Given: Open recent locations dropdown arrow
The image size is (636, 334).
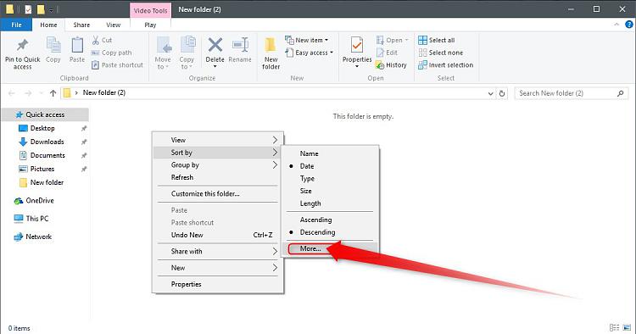Looking at the screenshot, I should click(41, 93).
